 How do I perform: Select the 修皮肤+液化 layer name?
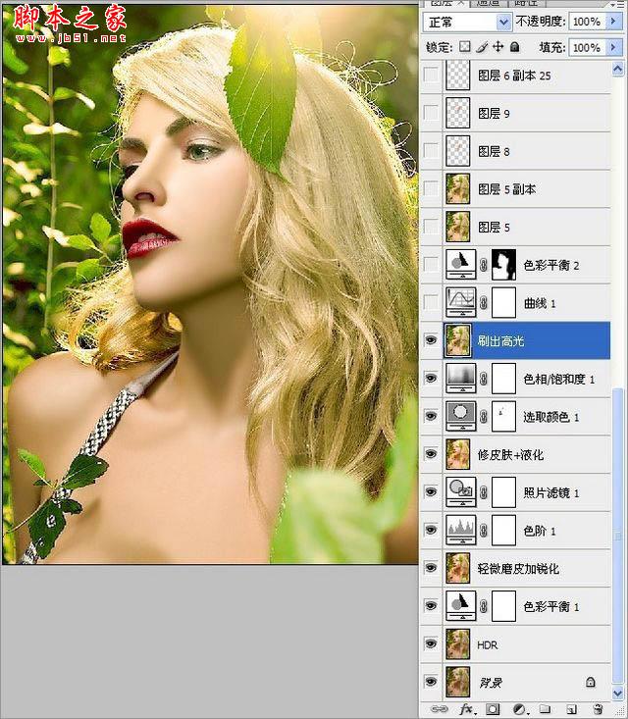pyautogui.click(x=510, y=454)
